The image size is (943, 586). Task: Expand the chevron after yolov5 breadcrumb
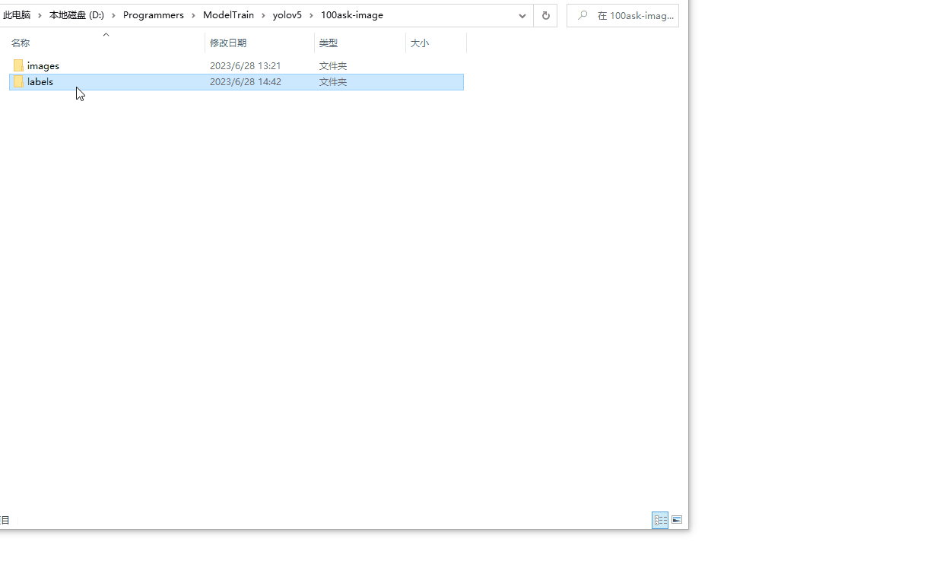click(311, 15)
